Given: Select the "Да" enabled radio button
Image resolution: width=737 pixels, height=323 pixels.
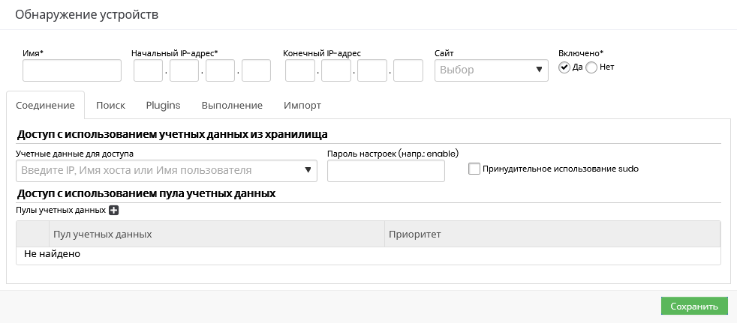Looking at the screenshot, I should click(564, 67).
